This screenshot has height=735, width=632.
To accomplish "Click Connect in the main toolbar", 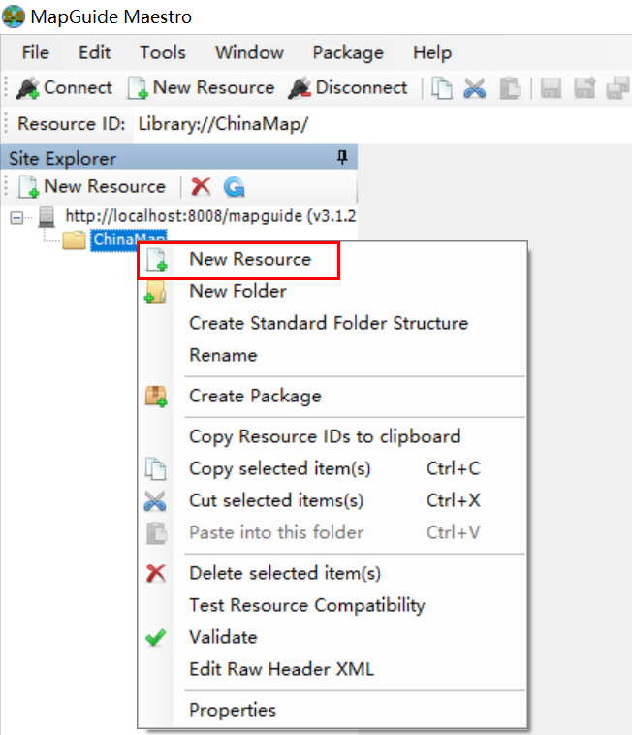I will pos(64,87).
